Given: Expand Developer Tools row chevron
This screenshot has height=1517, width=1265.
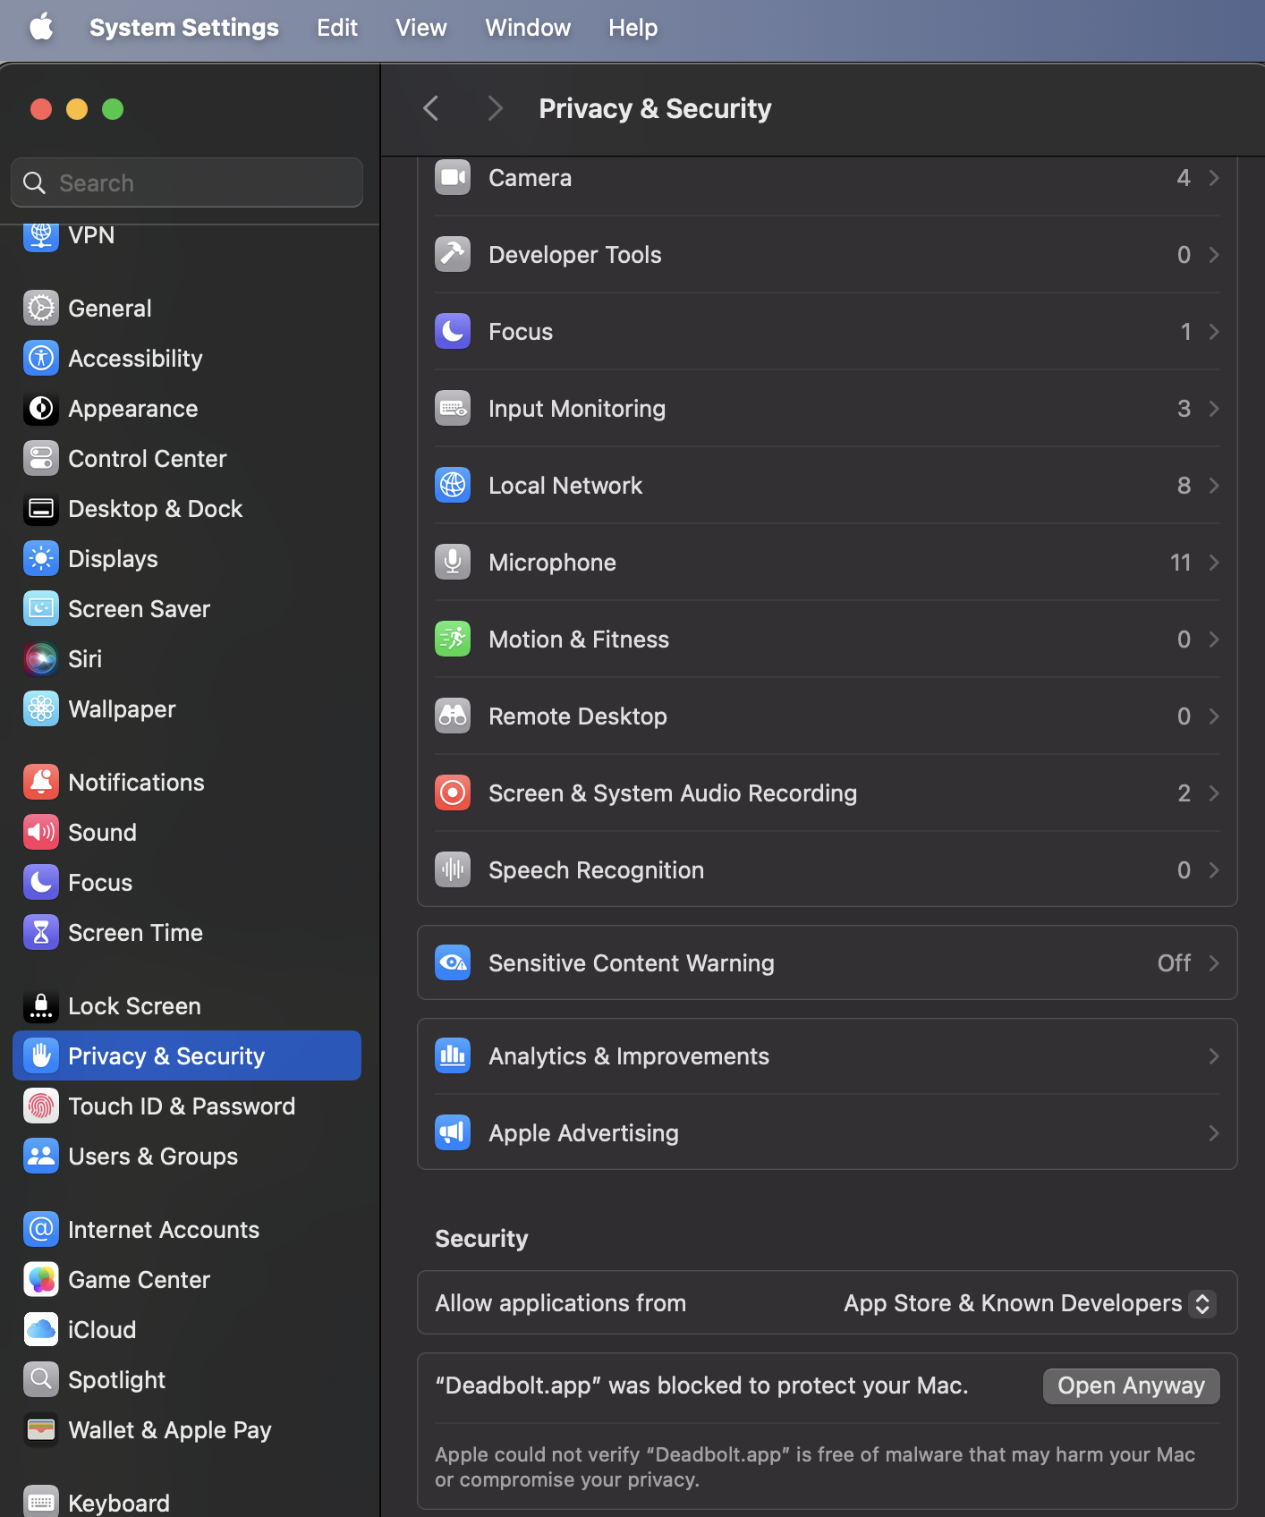Looking at the screenshot, I should [1214, 255].
